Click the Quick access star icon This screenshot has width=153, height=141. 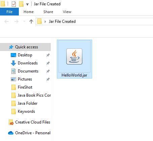pyautogui.click(x=11, y=47)
